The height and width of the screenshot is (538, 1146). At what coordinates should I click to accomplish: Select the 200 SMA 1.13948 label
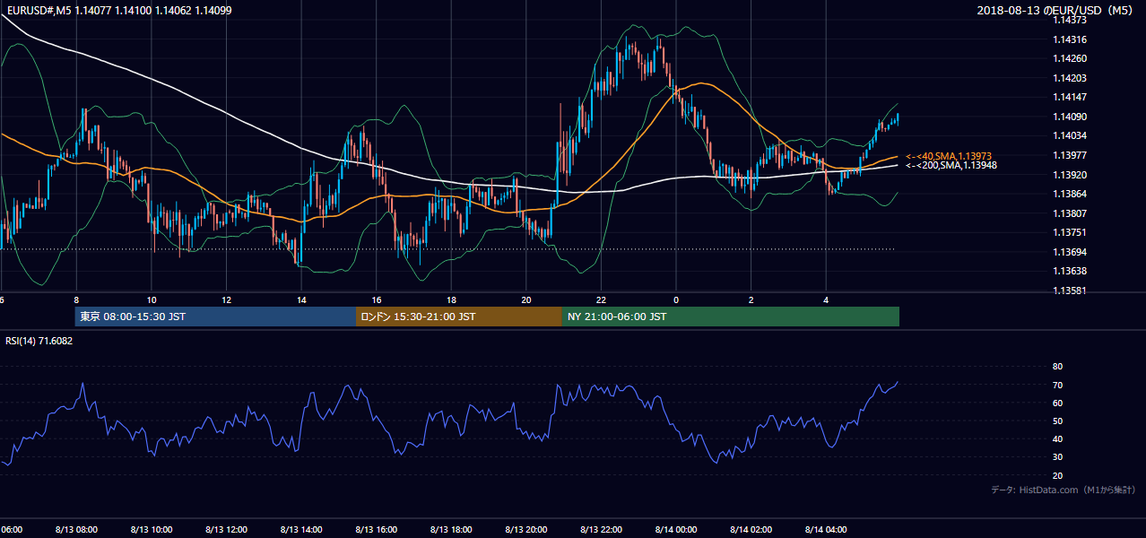[x=951, y=165]
